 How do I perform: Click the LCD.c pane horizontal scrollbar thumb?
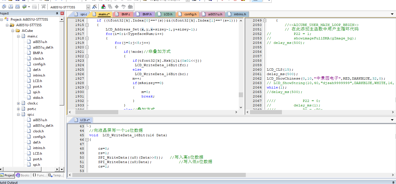[159, 175]
